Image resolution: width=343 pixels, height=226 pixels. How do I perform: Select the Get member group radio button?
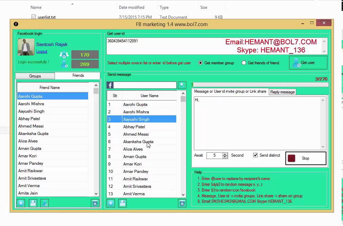point(200,63)
